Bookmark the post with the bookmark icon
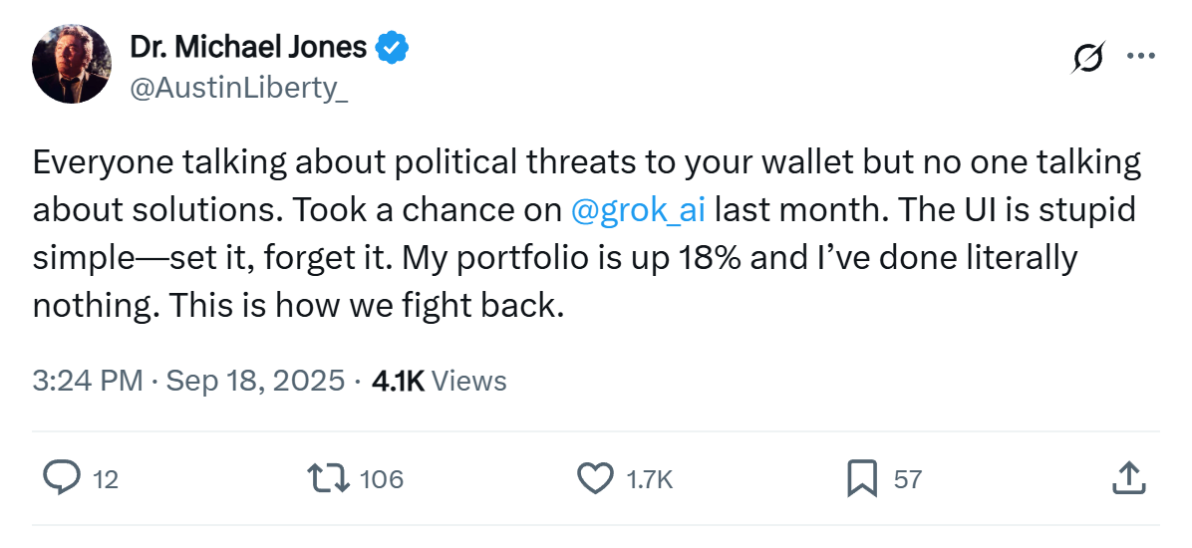Viewport: 1192px width, 548px height. coord(861,479)
